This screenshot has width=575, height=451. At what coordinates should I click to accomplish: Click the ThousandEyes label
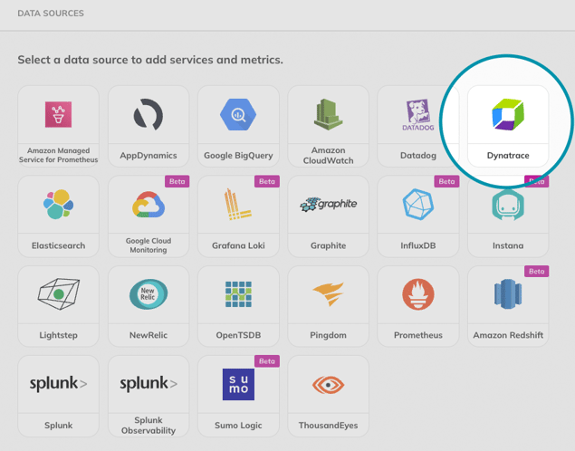click(x=328, y=426)
